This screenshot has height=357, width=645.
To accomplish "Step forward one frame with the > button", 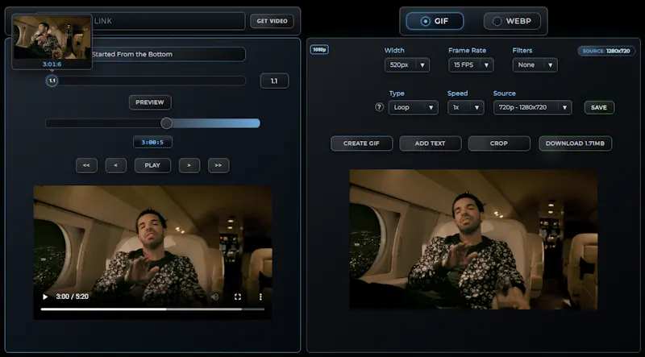I will coord(189,165).
